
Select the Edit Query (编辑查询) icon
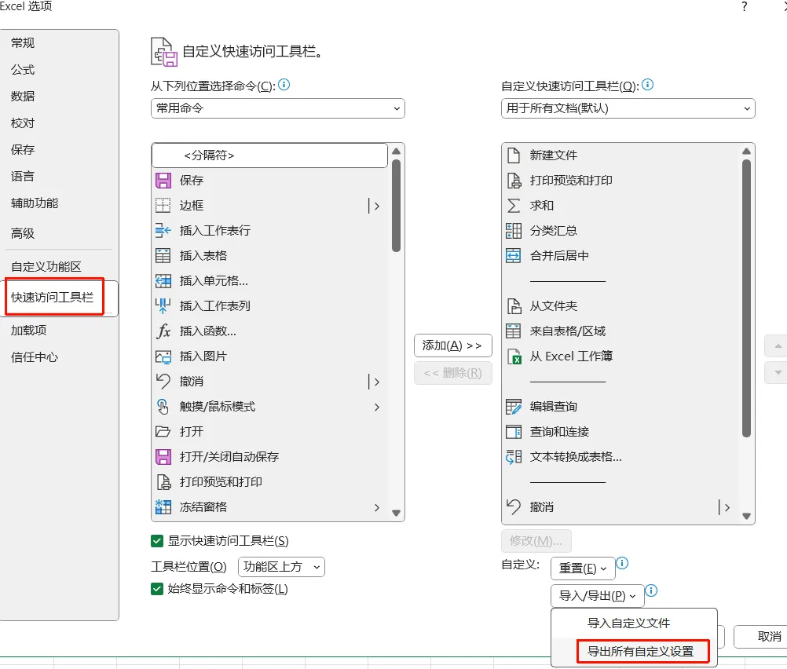514,407
